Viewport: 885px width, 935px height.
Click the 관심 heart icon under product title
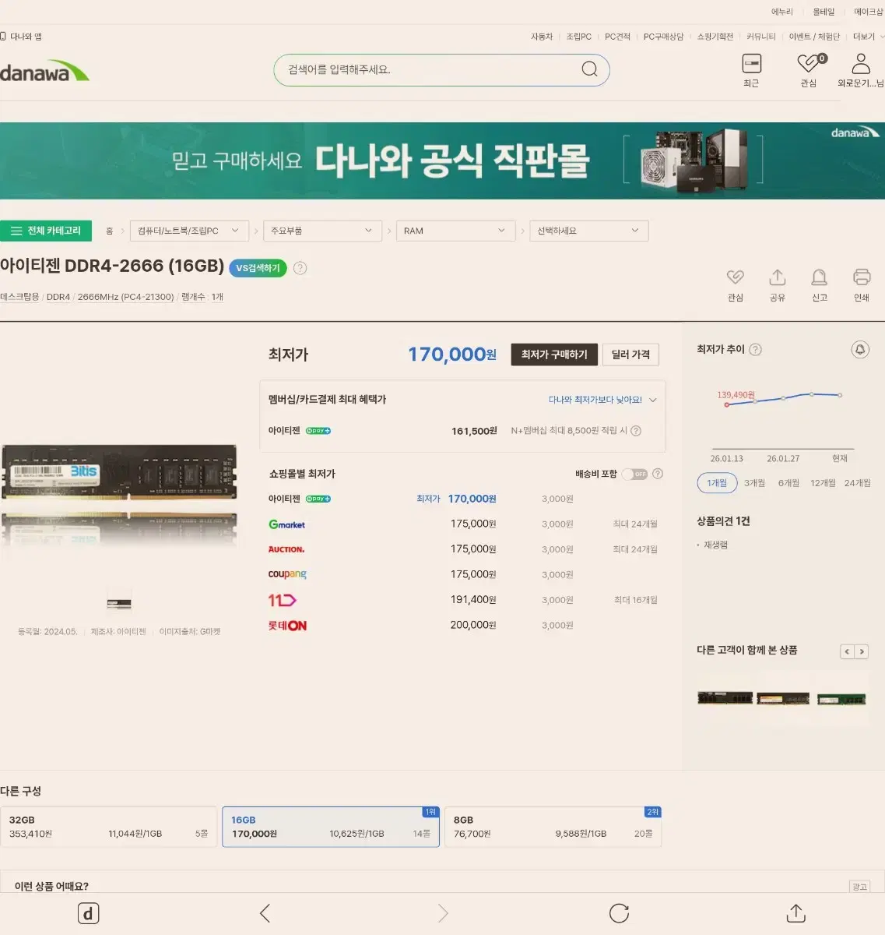point(736,277)
